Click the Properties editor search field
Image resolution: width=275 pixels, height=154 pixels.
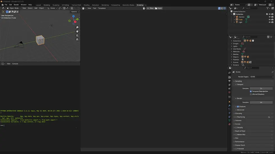click(x=251, y=68)
